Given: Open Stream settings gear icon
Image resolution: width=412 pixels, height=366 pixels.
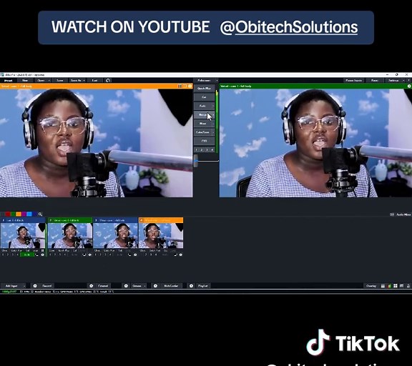Looking at the screenshot, I should click(126, 286).
